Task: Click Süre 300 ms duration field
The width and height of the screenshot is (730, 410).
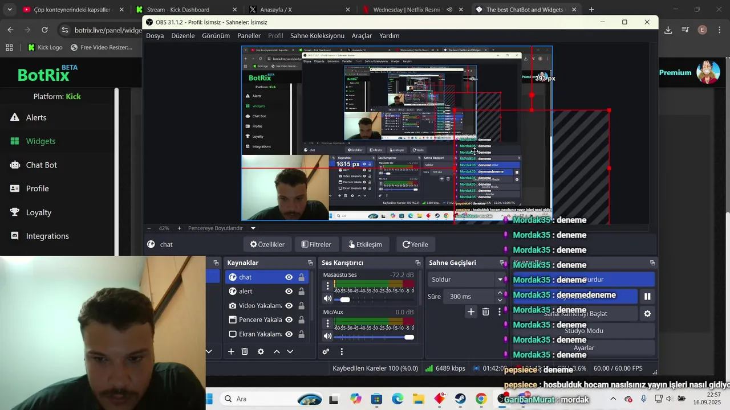Action: [470, 296]
